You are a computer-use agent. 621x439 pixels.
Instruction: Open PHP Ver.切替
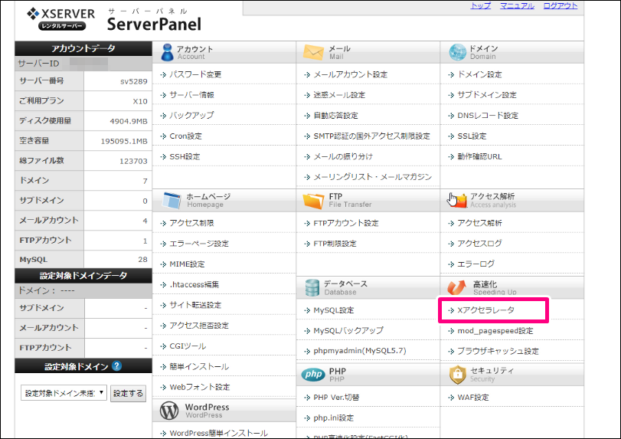click(336, 398)
